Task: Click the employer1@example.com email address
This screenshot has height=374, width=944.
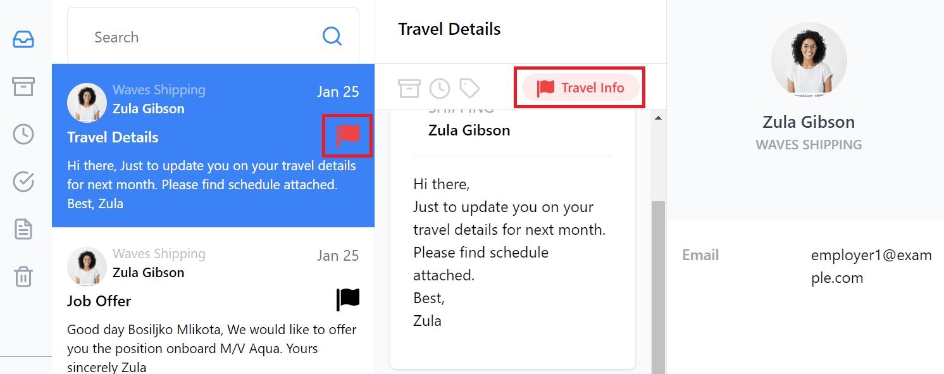Action: pos(871,266)
